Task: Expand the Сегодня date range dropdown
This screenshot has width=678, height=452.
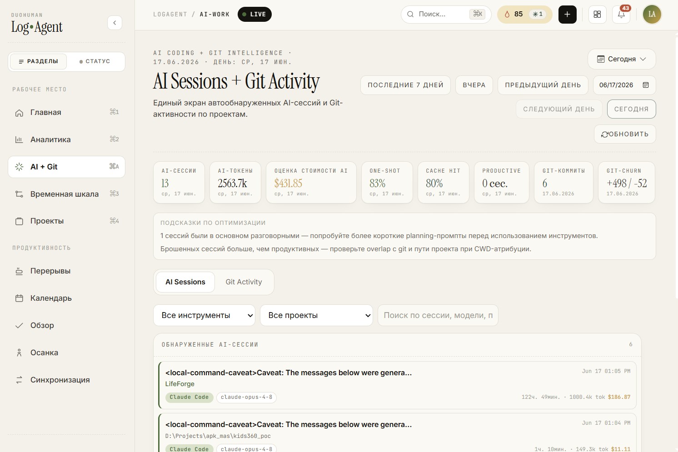Action: pyautogui.click(x=622, y=59)
